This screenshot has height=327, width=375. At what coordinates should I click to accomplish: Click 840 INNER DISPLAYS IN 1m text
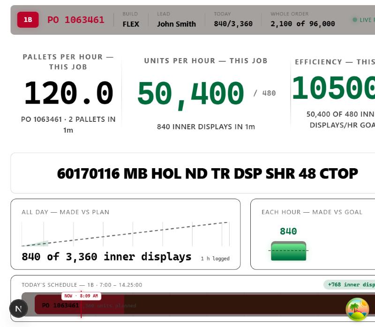[206, 126]
